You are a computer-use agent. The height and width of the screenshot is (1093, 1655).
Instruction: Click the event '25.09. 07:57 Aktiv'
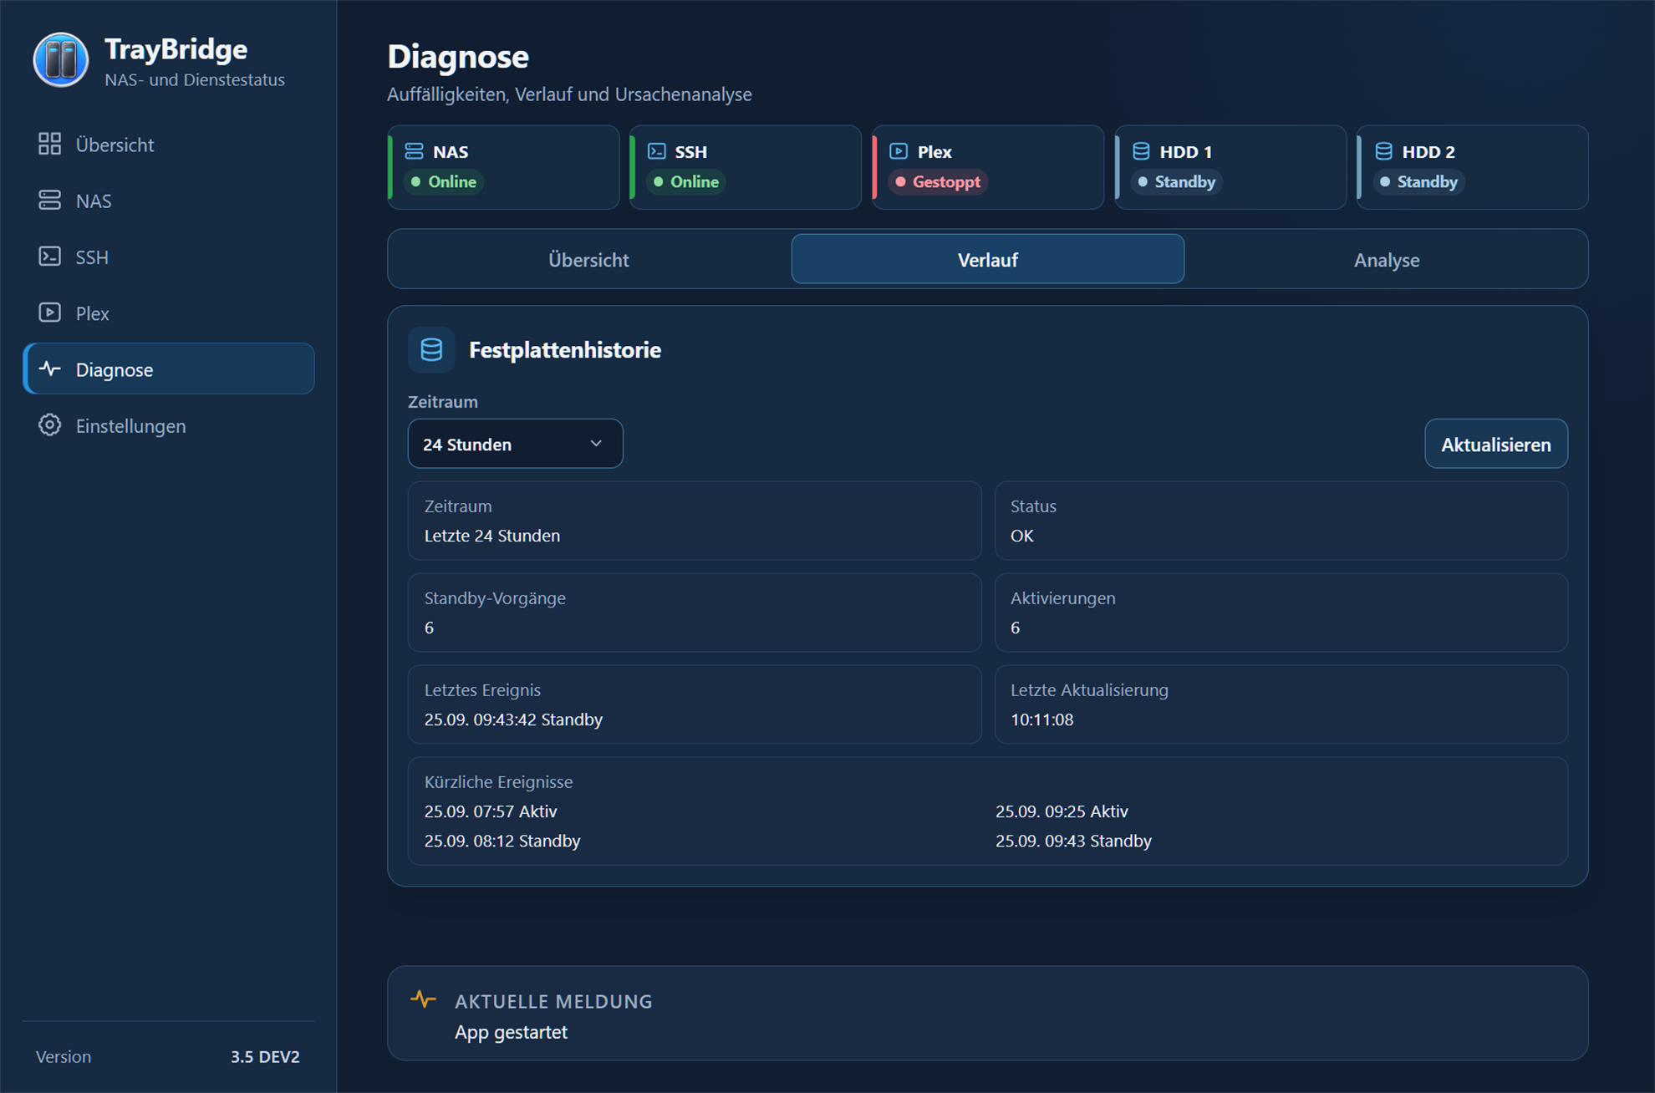tap(491, 811)
